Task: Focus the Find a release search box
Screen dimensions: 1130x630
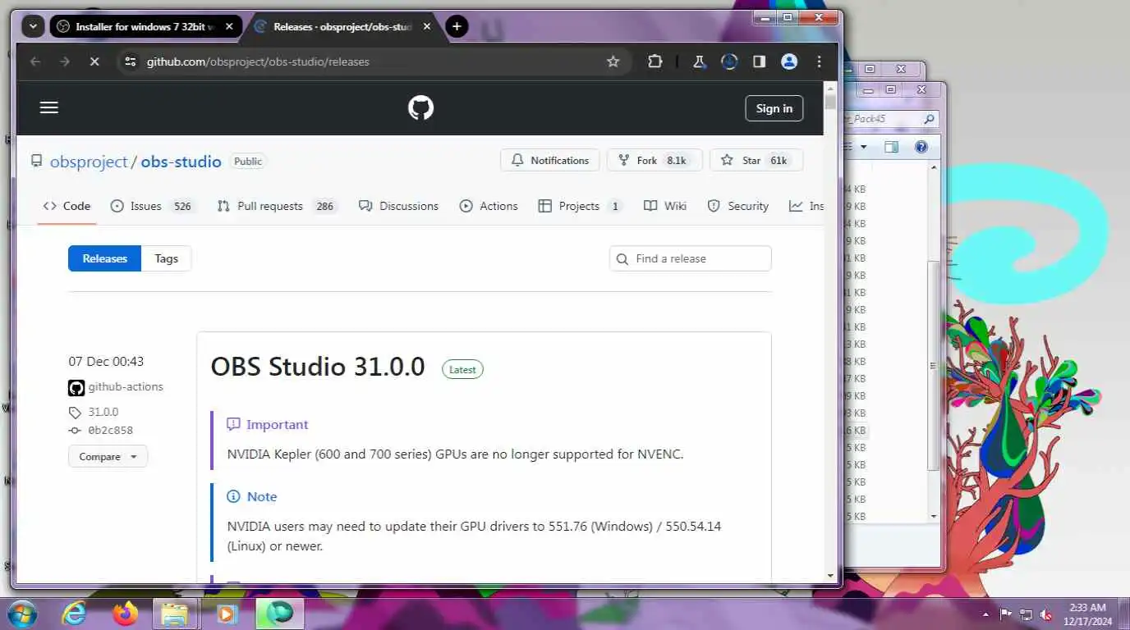Action: (691, 258)
